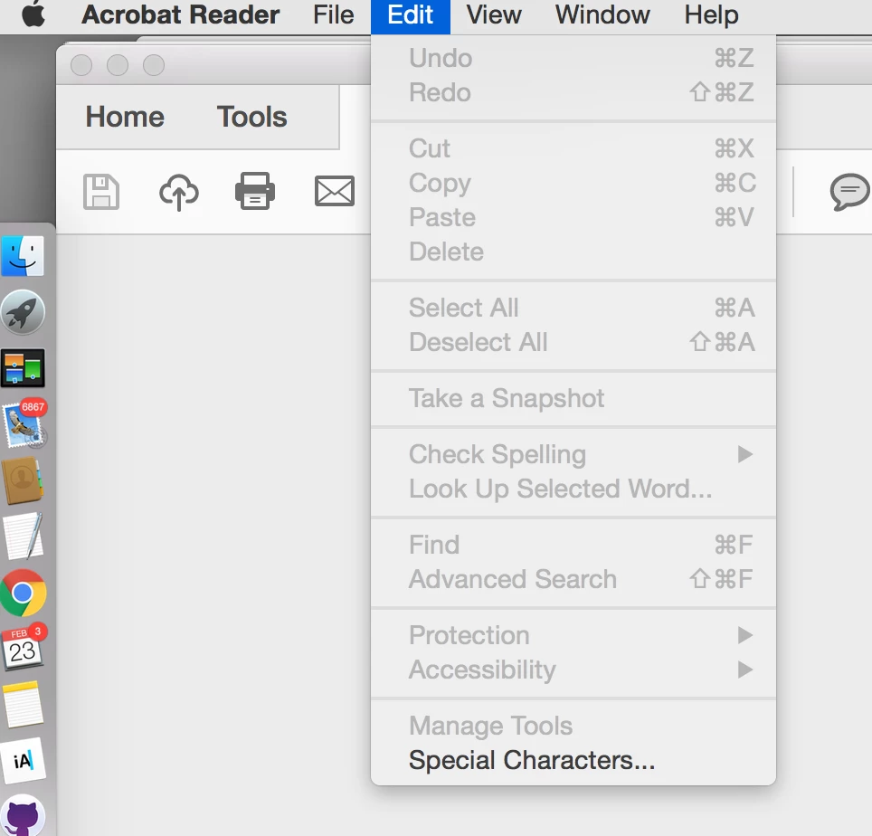Open Mail app with 6867 badge
This screenshot has height=836, width=872.
pos(24,423)
